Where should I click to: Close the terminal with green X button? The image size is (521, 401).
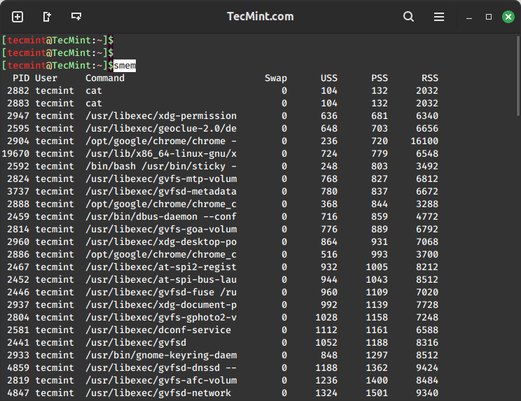tap(508, 16)
